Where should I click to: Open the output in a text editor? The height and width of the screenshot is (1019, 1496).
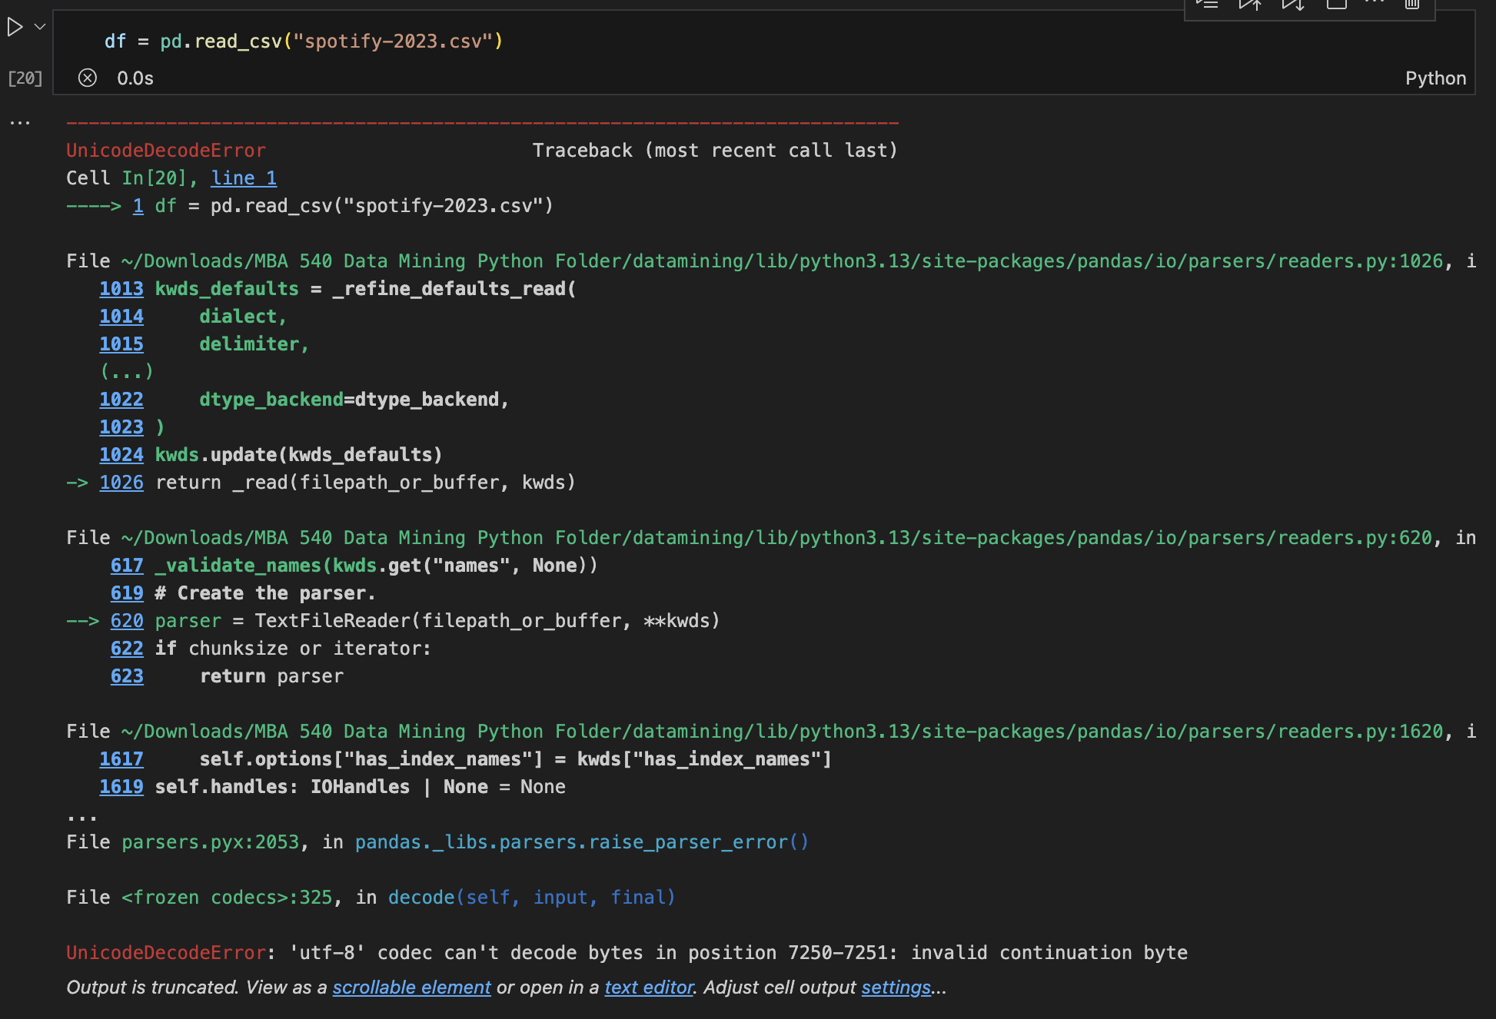tap(648, 987)
